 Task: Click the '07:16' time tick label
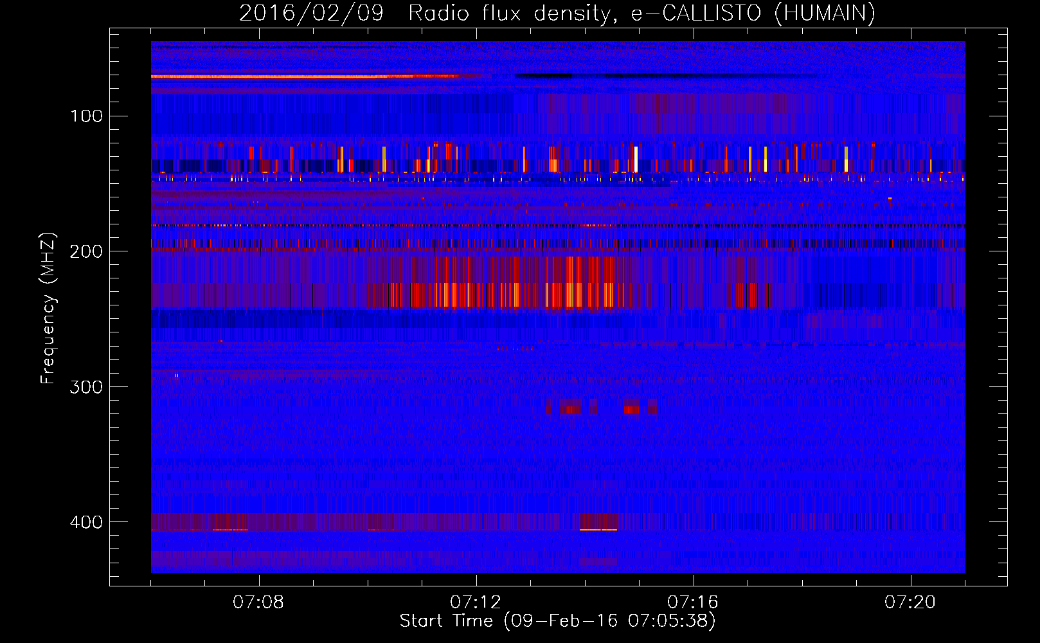tap(693, 602)
